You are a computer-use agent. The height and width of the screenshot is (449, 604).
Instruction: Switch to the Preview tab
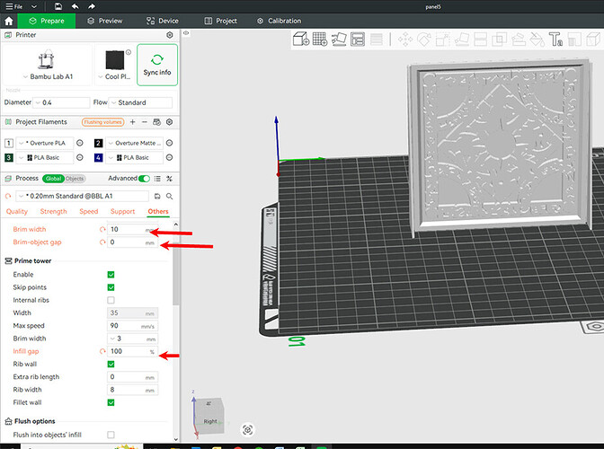point(105,21)
